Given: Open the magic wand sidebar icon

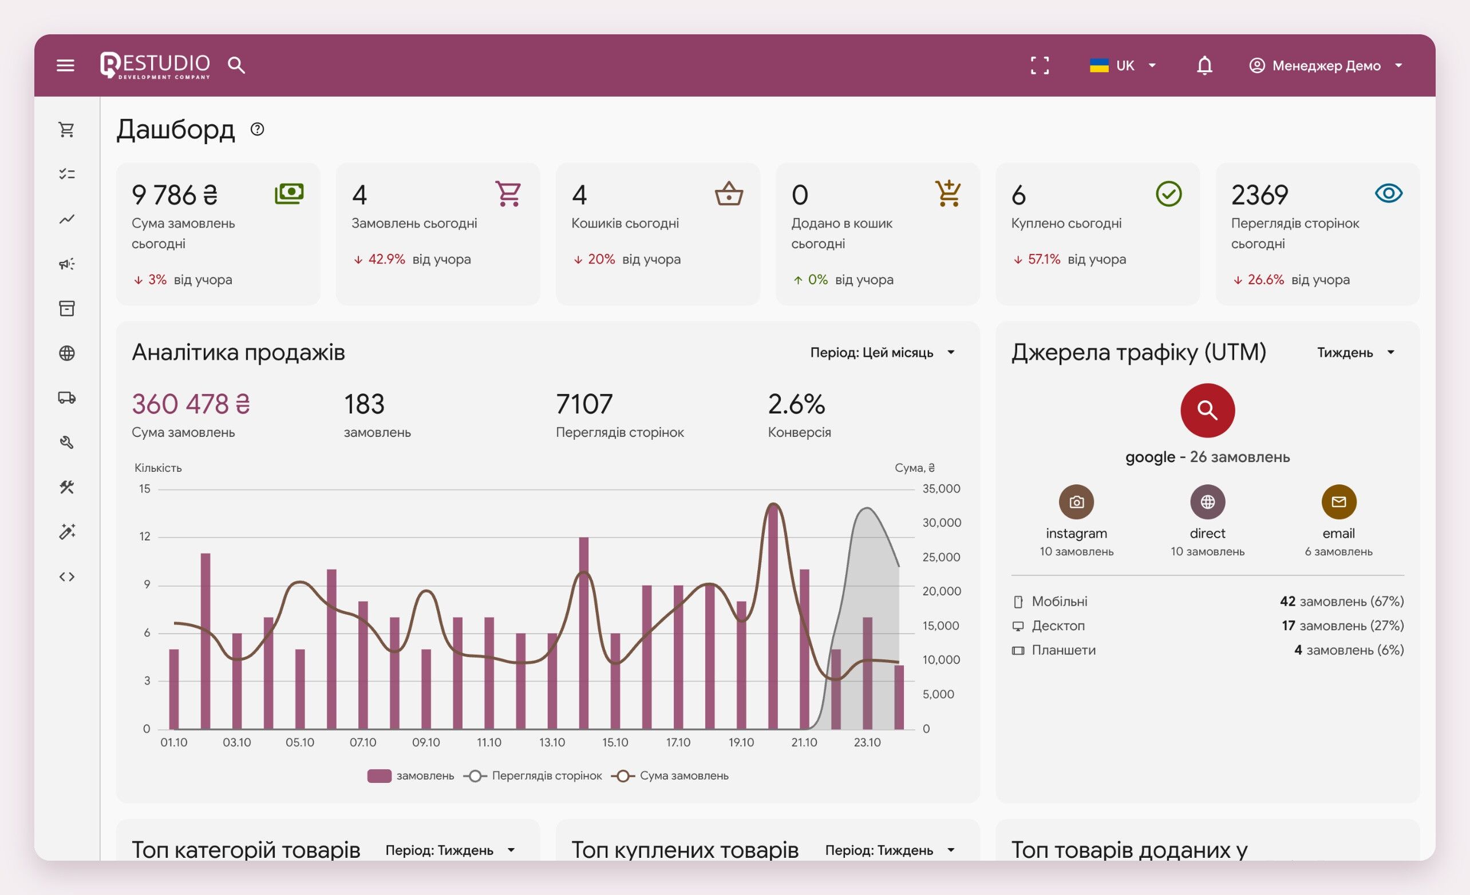Looking at the screenshot, I should click(67, 531).
